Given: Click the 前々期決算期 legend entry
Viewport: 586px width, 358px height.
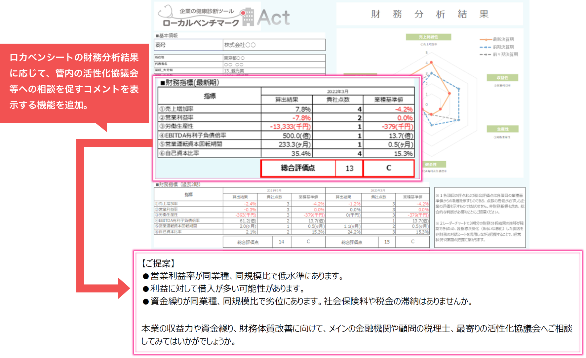Looking at the screenshot, I should 499,54.
